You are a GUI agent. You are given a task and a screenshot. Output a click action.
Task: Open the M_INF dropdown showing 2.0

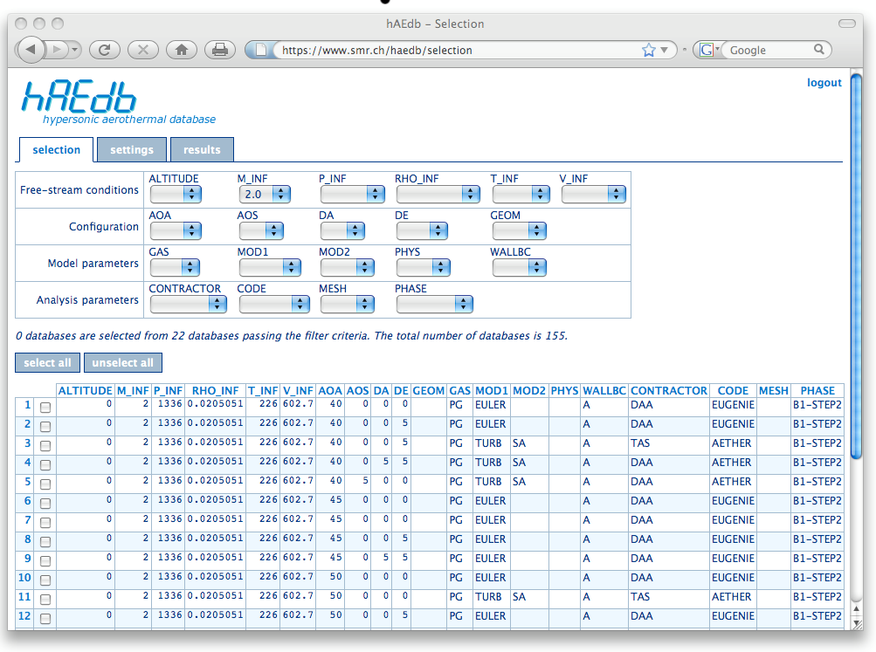click(262, 194)
